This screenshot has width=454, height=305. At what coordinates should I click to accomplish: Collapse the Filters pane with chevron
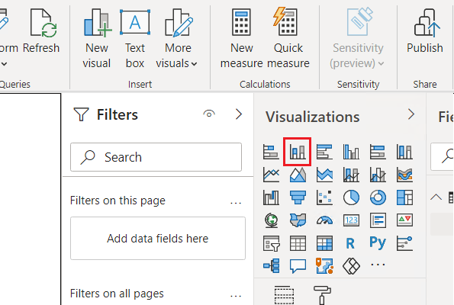[239, 114]
